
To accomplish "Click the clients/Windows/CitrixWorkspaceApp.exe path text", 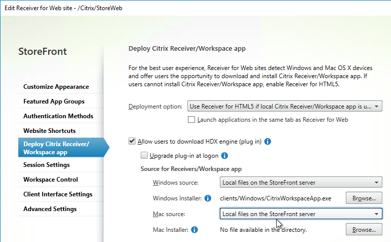I will point(276,198).
